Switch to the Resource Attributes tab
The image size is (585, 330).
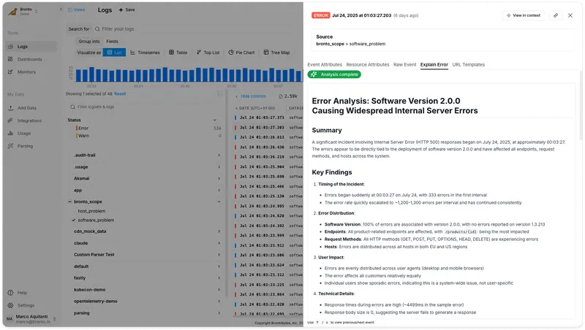pos(368,65)
